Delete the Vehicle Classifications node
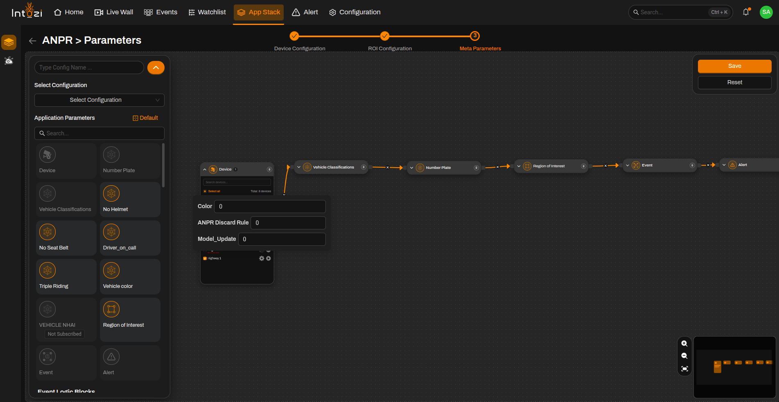 tap(364, 167)
